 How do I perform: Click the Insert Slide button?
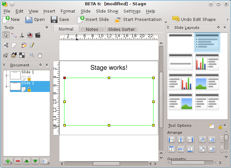93,20
